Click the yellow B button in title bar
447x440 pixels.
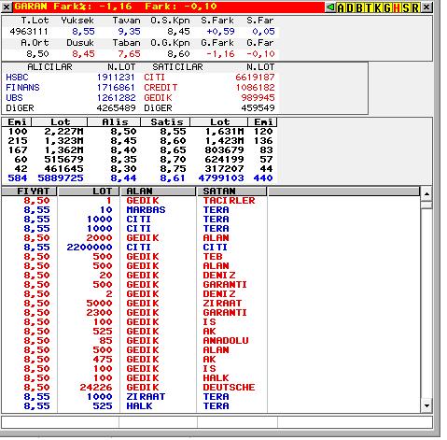359,7
